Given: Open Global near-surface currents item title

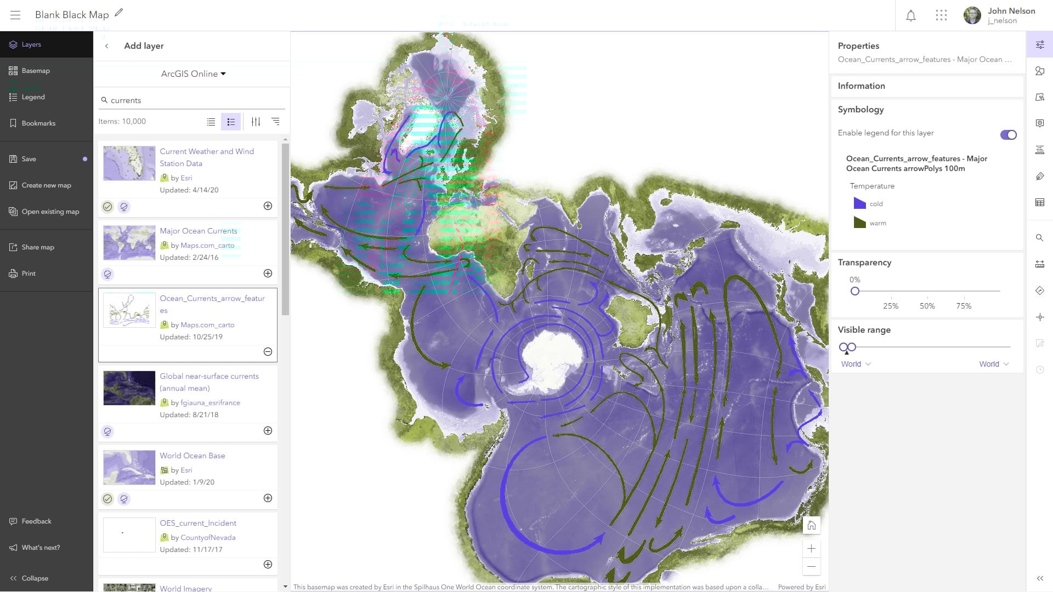Looking at the screenshot, I should coord(209,382).
